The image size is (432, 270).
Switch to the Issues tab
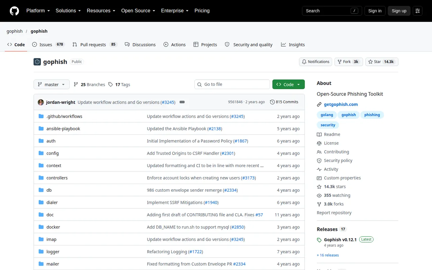(48, 45)
